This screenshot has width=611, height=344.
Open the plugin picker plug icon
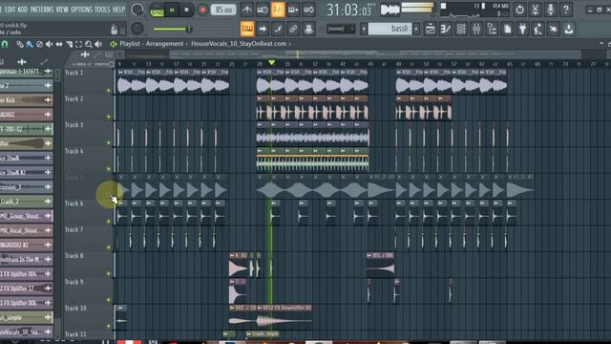click(x=522, y=29)
